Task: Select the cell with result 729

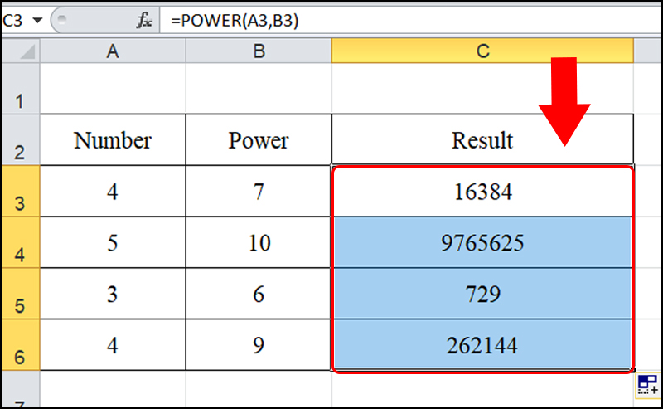Action: coord(482,294)
